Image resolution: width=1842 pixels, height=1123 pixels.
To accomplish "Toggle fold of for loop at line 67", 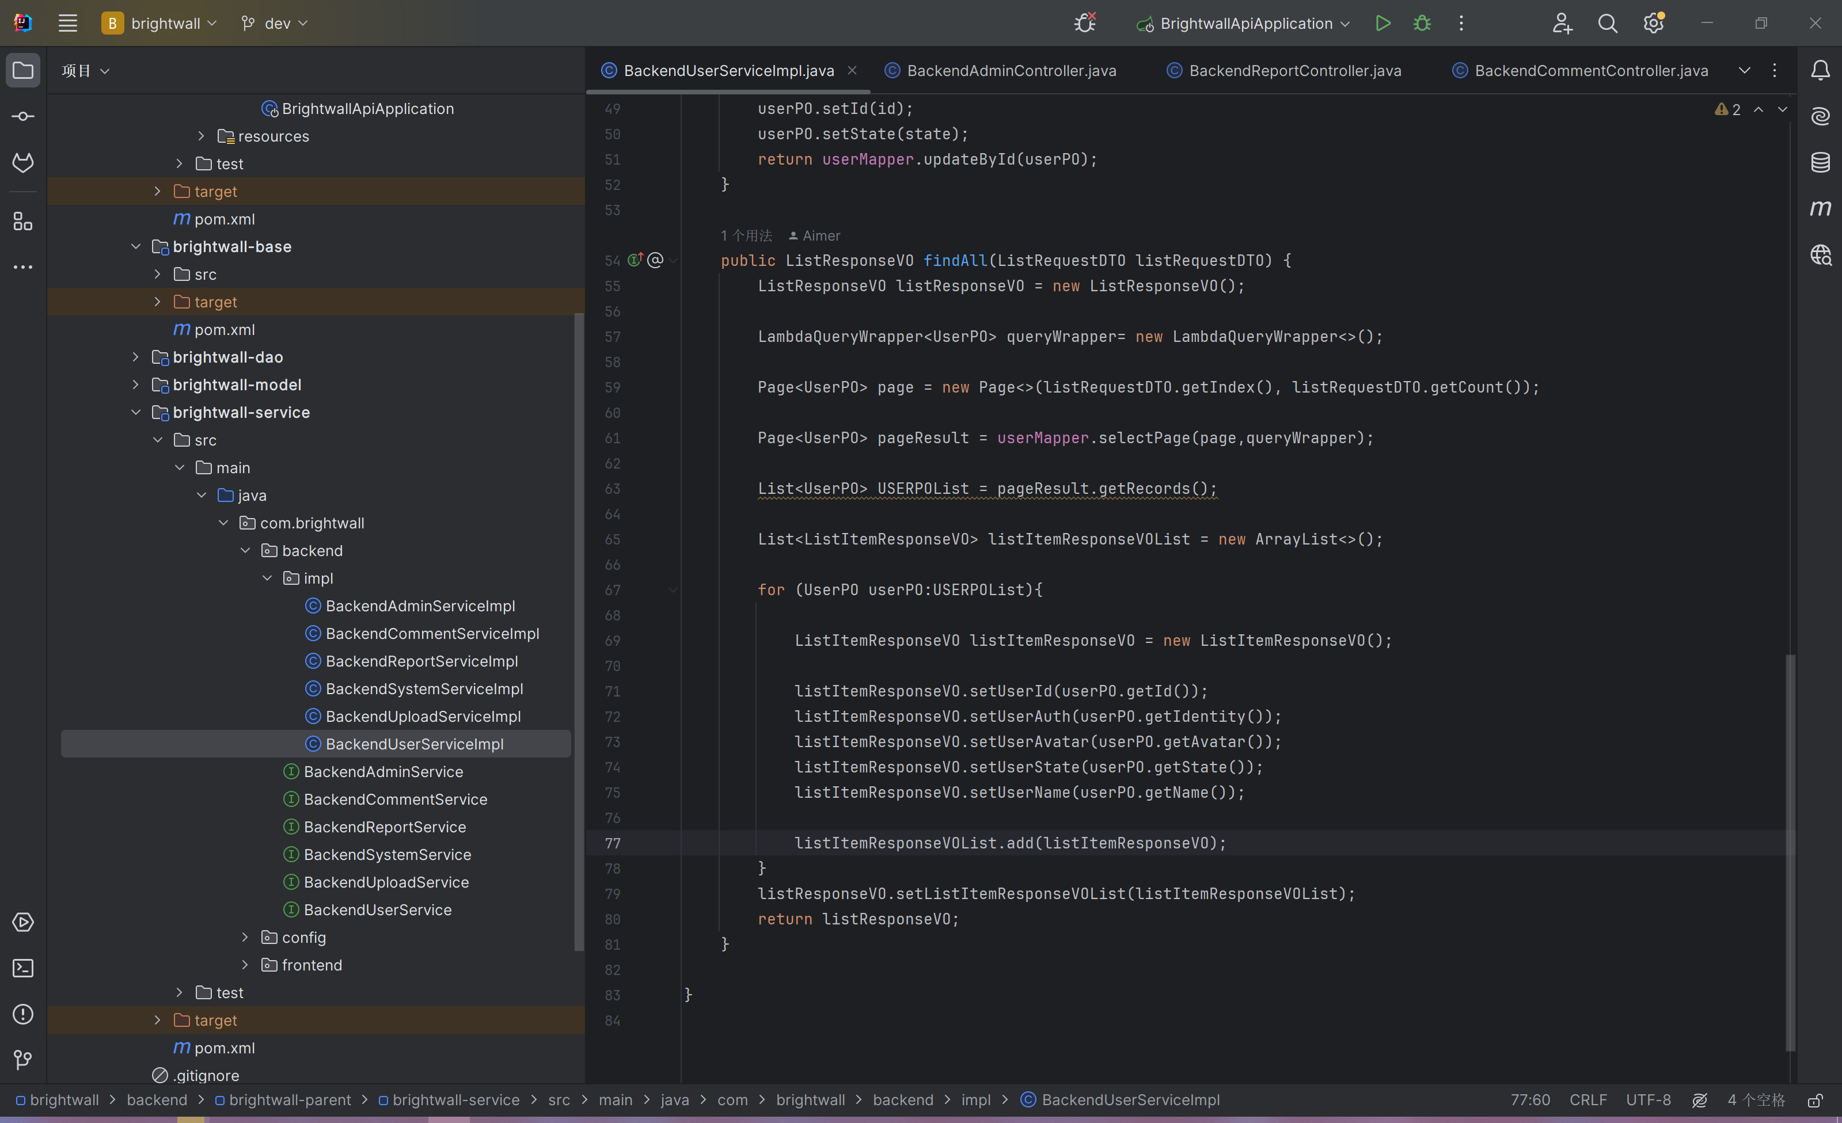I will point(673,589).
